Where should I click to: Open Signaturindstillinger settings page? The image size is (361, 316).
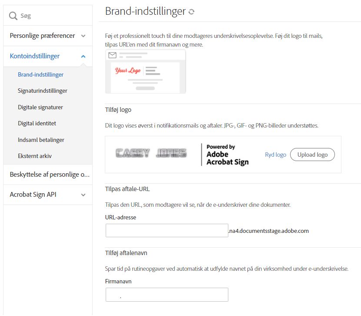42,91
